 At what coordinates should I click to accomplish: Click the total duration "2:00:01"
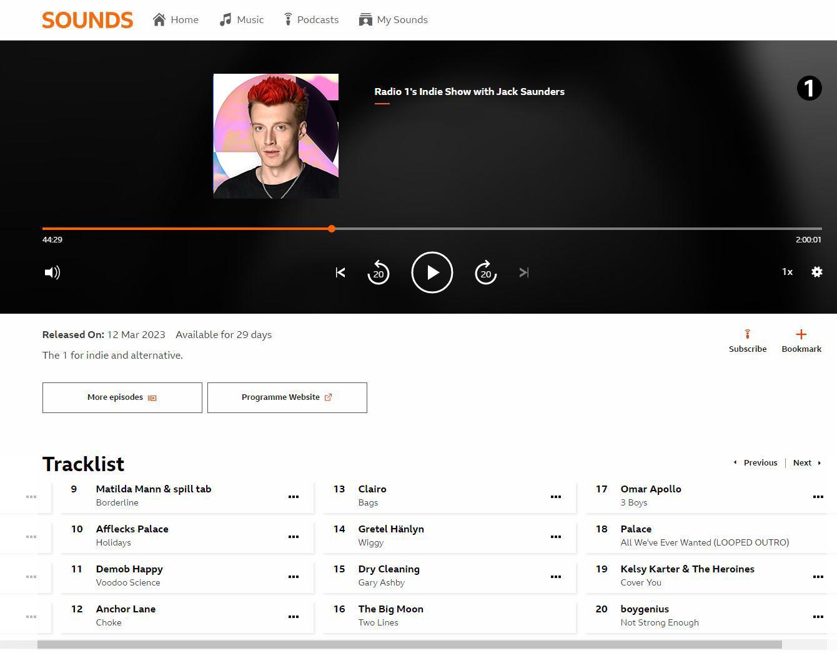(x=808, y=240)
